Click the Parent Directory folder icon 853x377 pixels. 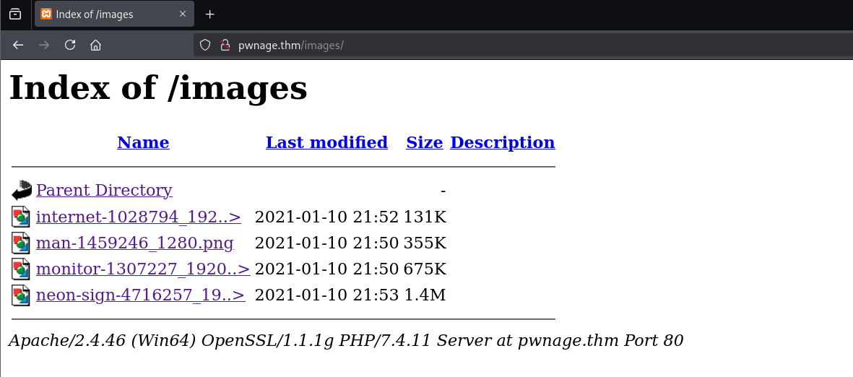[22, 190]
